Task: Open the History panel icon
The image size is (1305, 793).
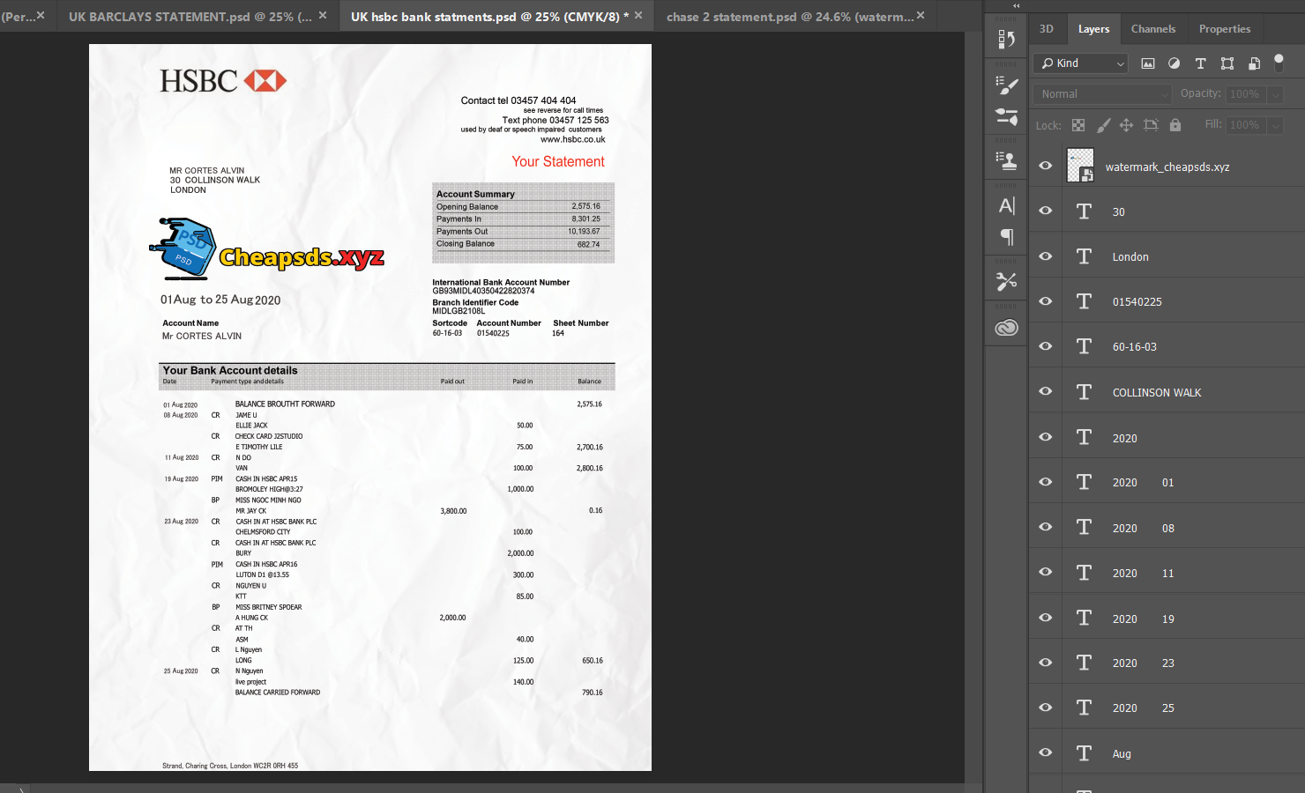Action: [x=1006, y=40]
